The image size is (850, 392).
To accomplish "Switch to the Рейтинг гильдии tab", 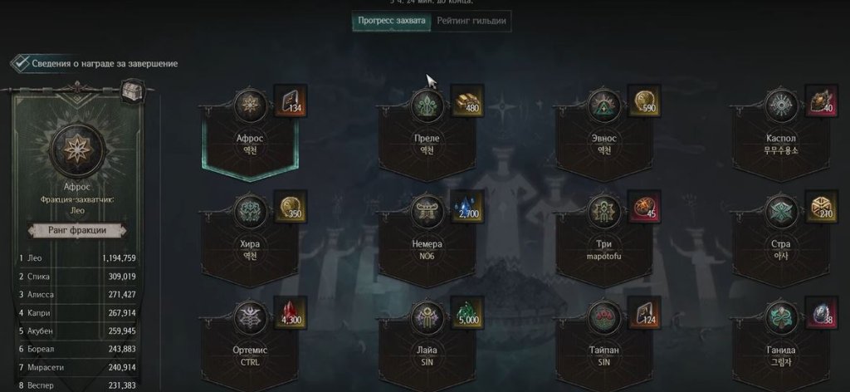I will 471,21.
